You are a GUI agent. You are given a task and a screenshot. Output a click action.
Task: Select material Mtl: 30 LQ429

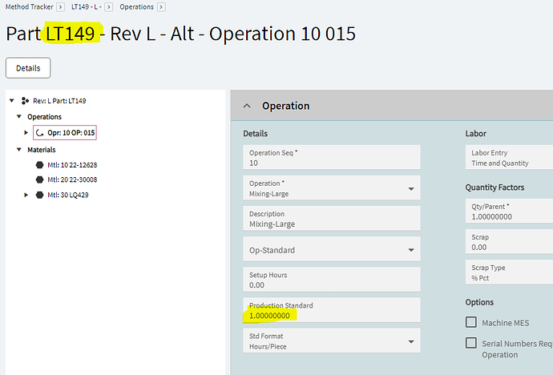click(x=67, y=195)
